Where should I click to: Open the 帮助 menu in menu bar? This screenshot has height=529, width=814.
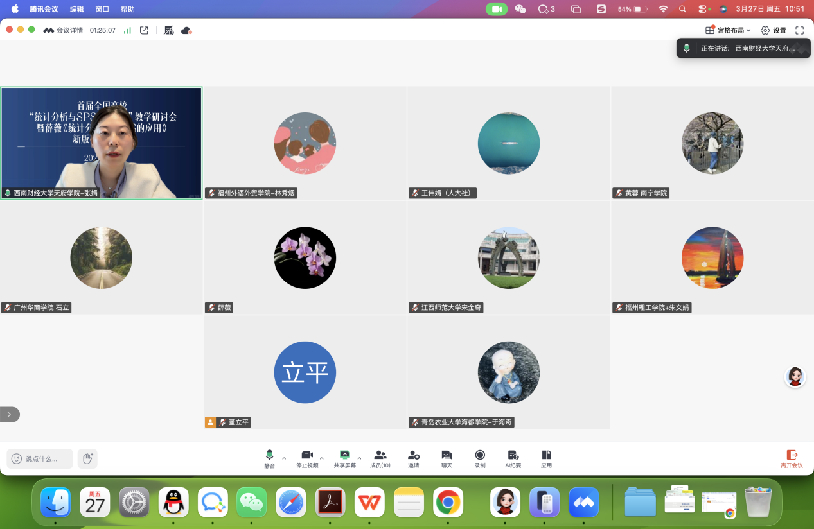(x=128, y=9)
